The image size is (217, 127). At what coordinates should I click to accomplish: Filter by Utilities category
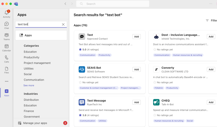coord(29,68)
